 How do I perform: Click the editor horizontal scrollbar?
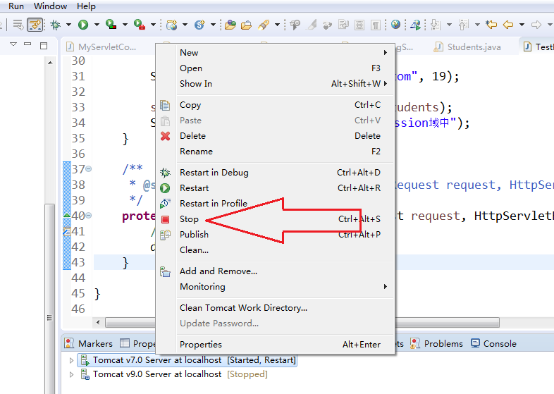[127, 323]
